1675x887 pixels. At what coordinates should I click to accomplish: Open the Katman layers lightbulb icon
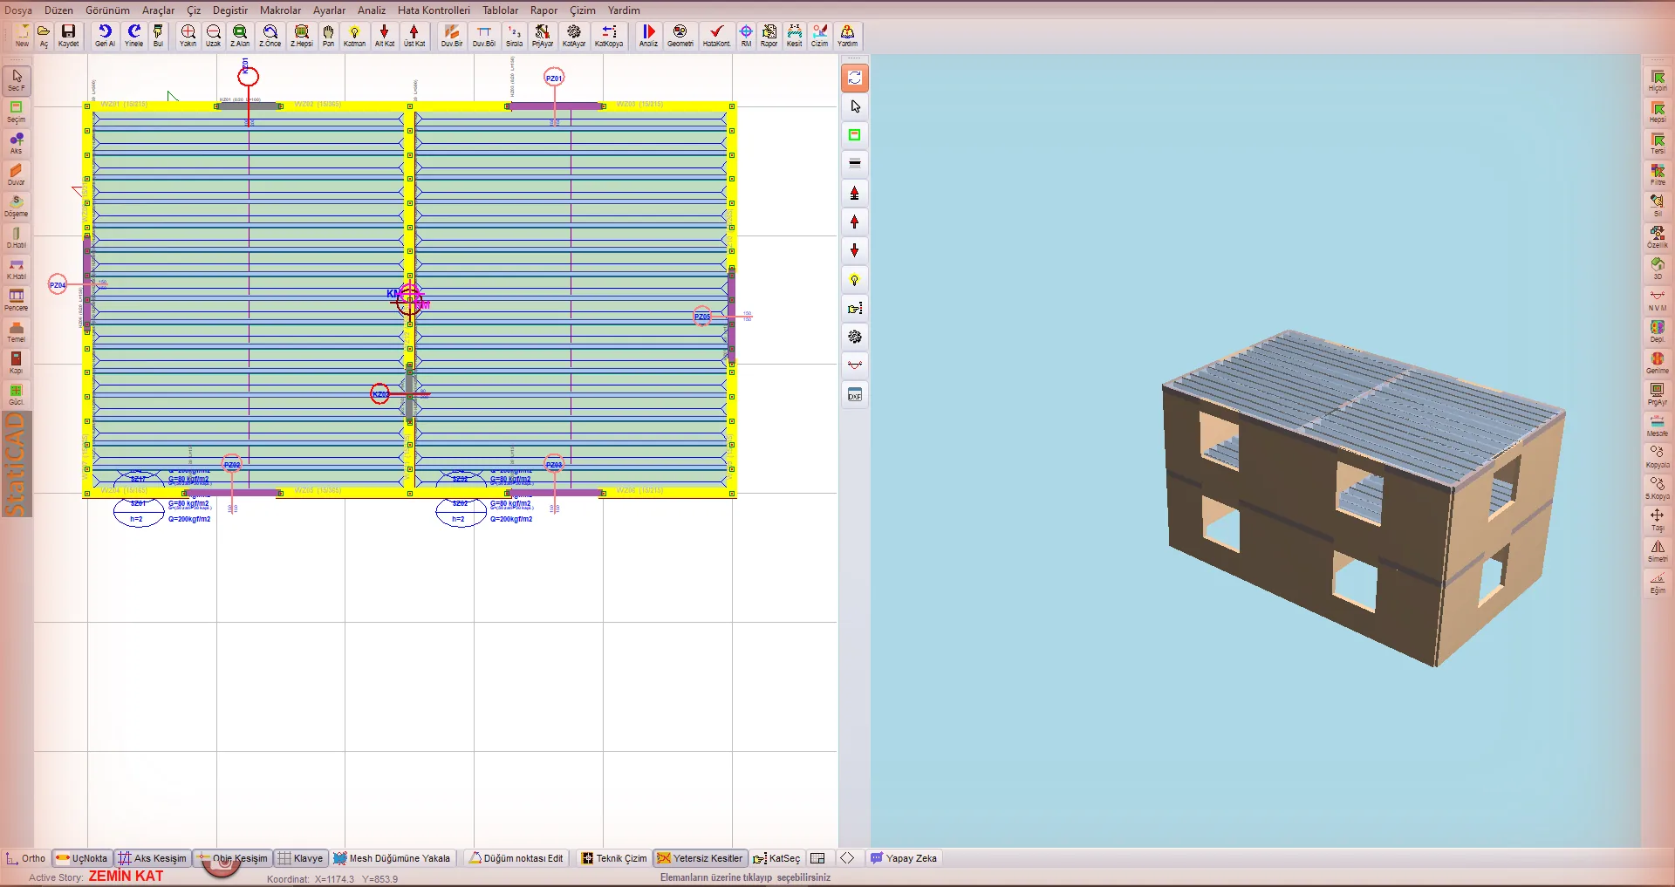(x=354, y=35)
